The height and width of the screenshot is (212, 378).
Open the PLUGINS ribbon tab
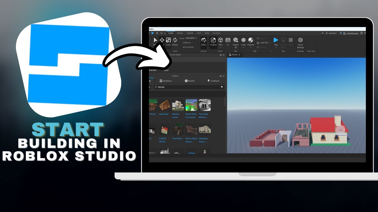coord(216,33)
